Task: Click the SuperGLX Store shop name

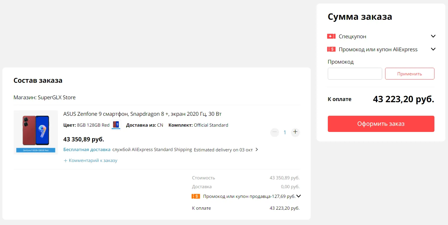Action: (57, 97)
